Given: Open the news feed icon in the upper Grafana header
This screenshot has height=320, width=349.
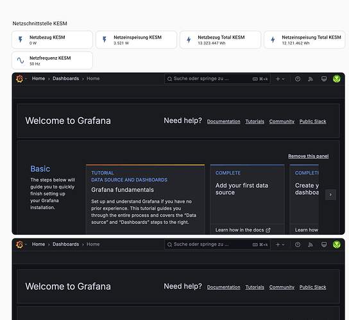Looking at the screenshot, I should tap(311, 79).
